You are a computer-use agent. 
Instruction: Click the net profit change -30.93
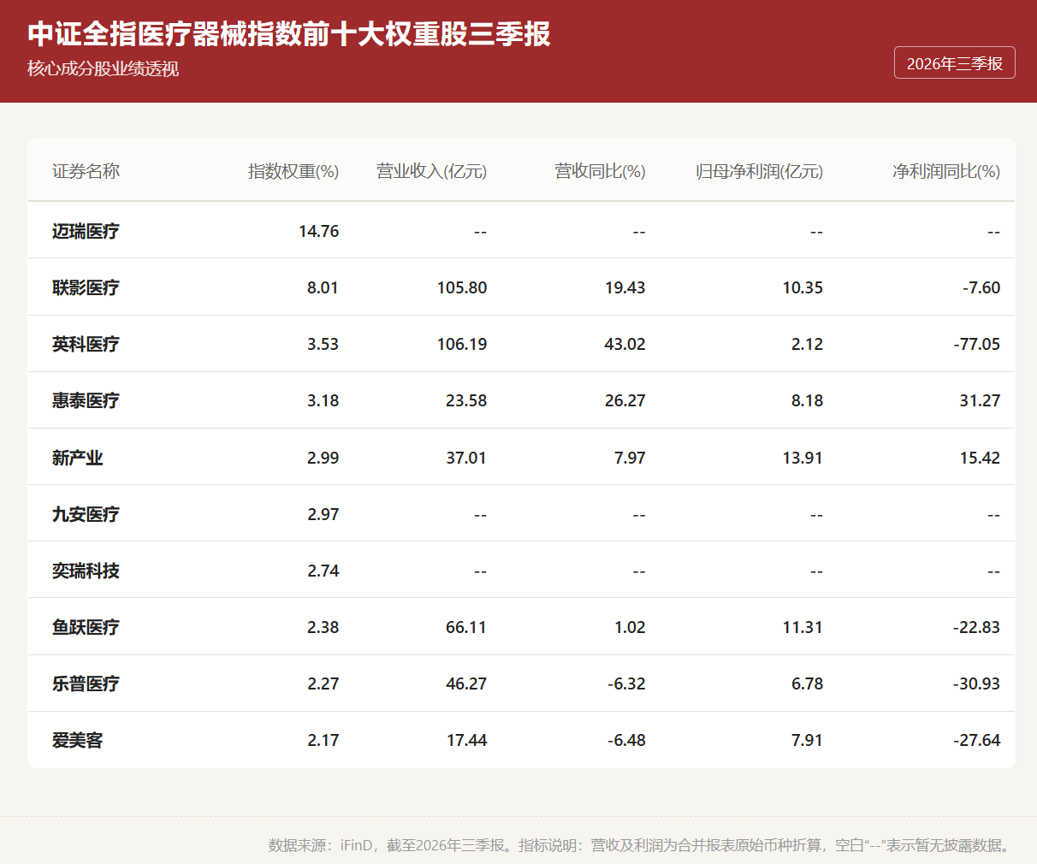coord(977,684)
